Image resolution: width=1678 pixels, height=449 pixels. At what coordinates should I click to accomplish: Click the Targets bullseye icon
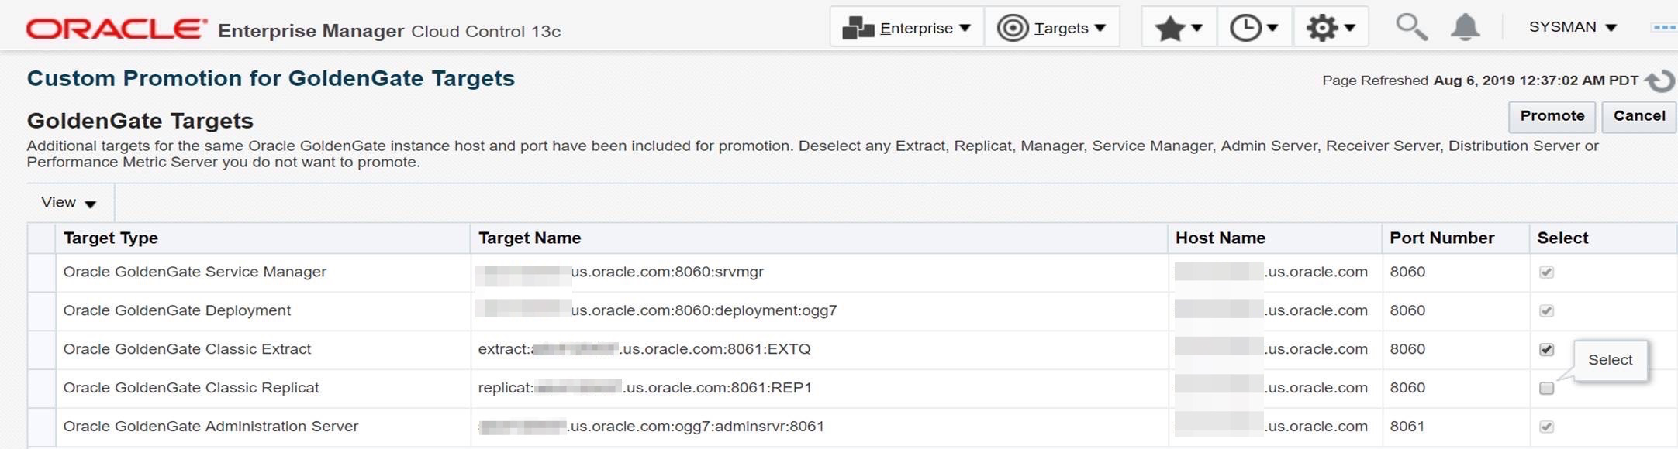click(1012, 28)
